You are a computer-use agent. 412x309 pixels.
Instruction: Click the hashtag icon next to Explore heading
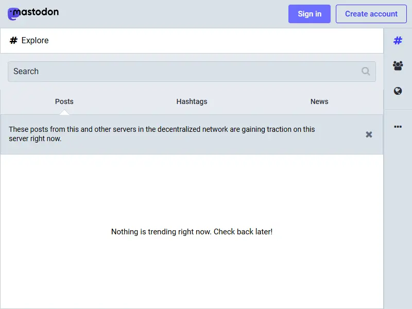(x=13, y=40)
